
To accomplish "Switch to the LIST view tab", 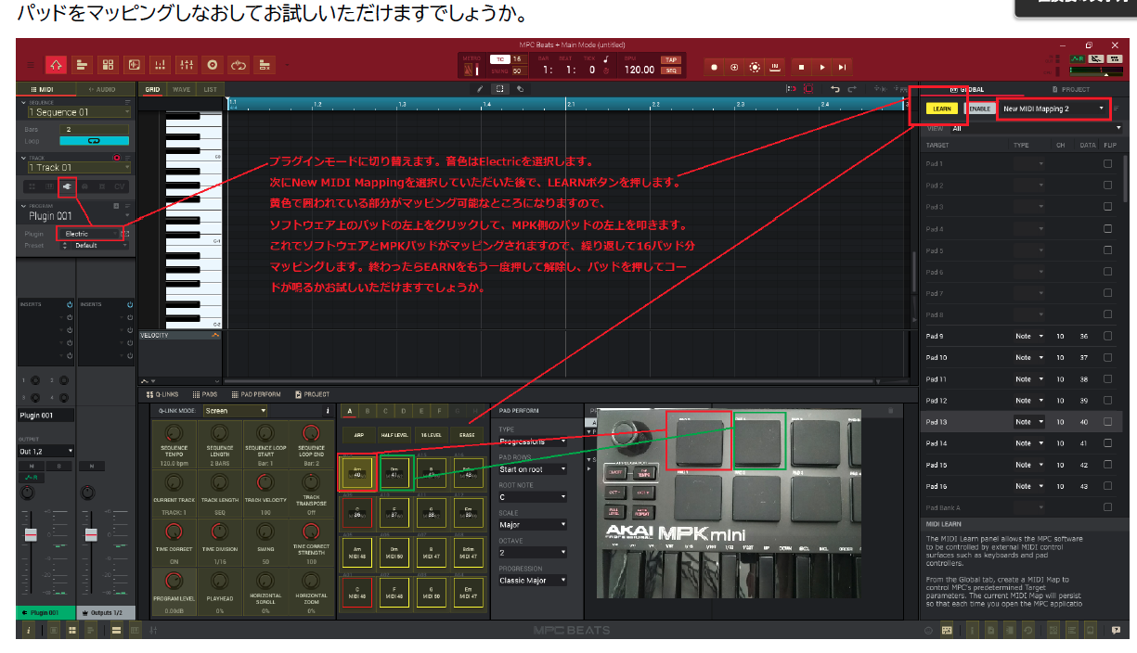I will pos(211,89).
